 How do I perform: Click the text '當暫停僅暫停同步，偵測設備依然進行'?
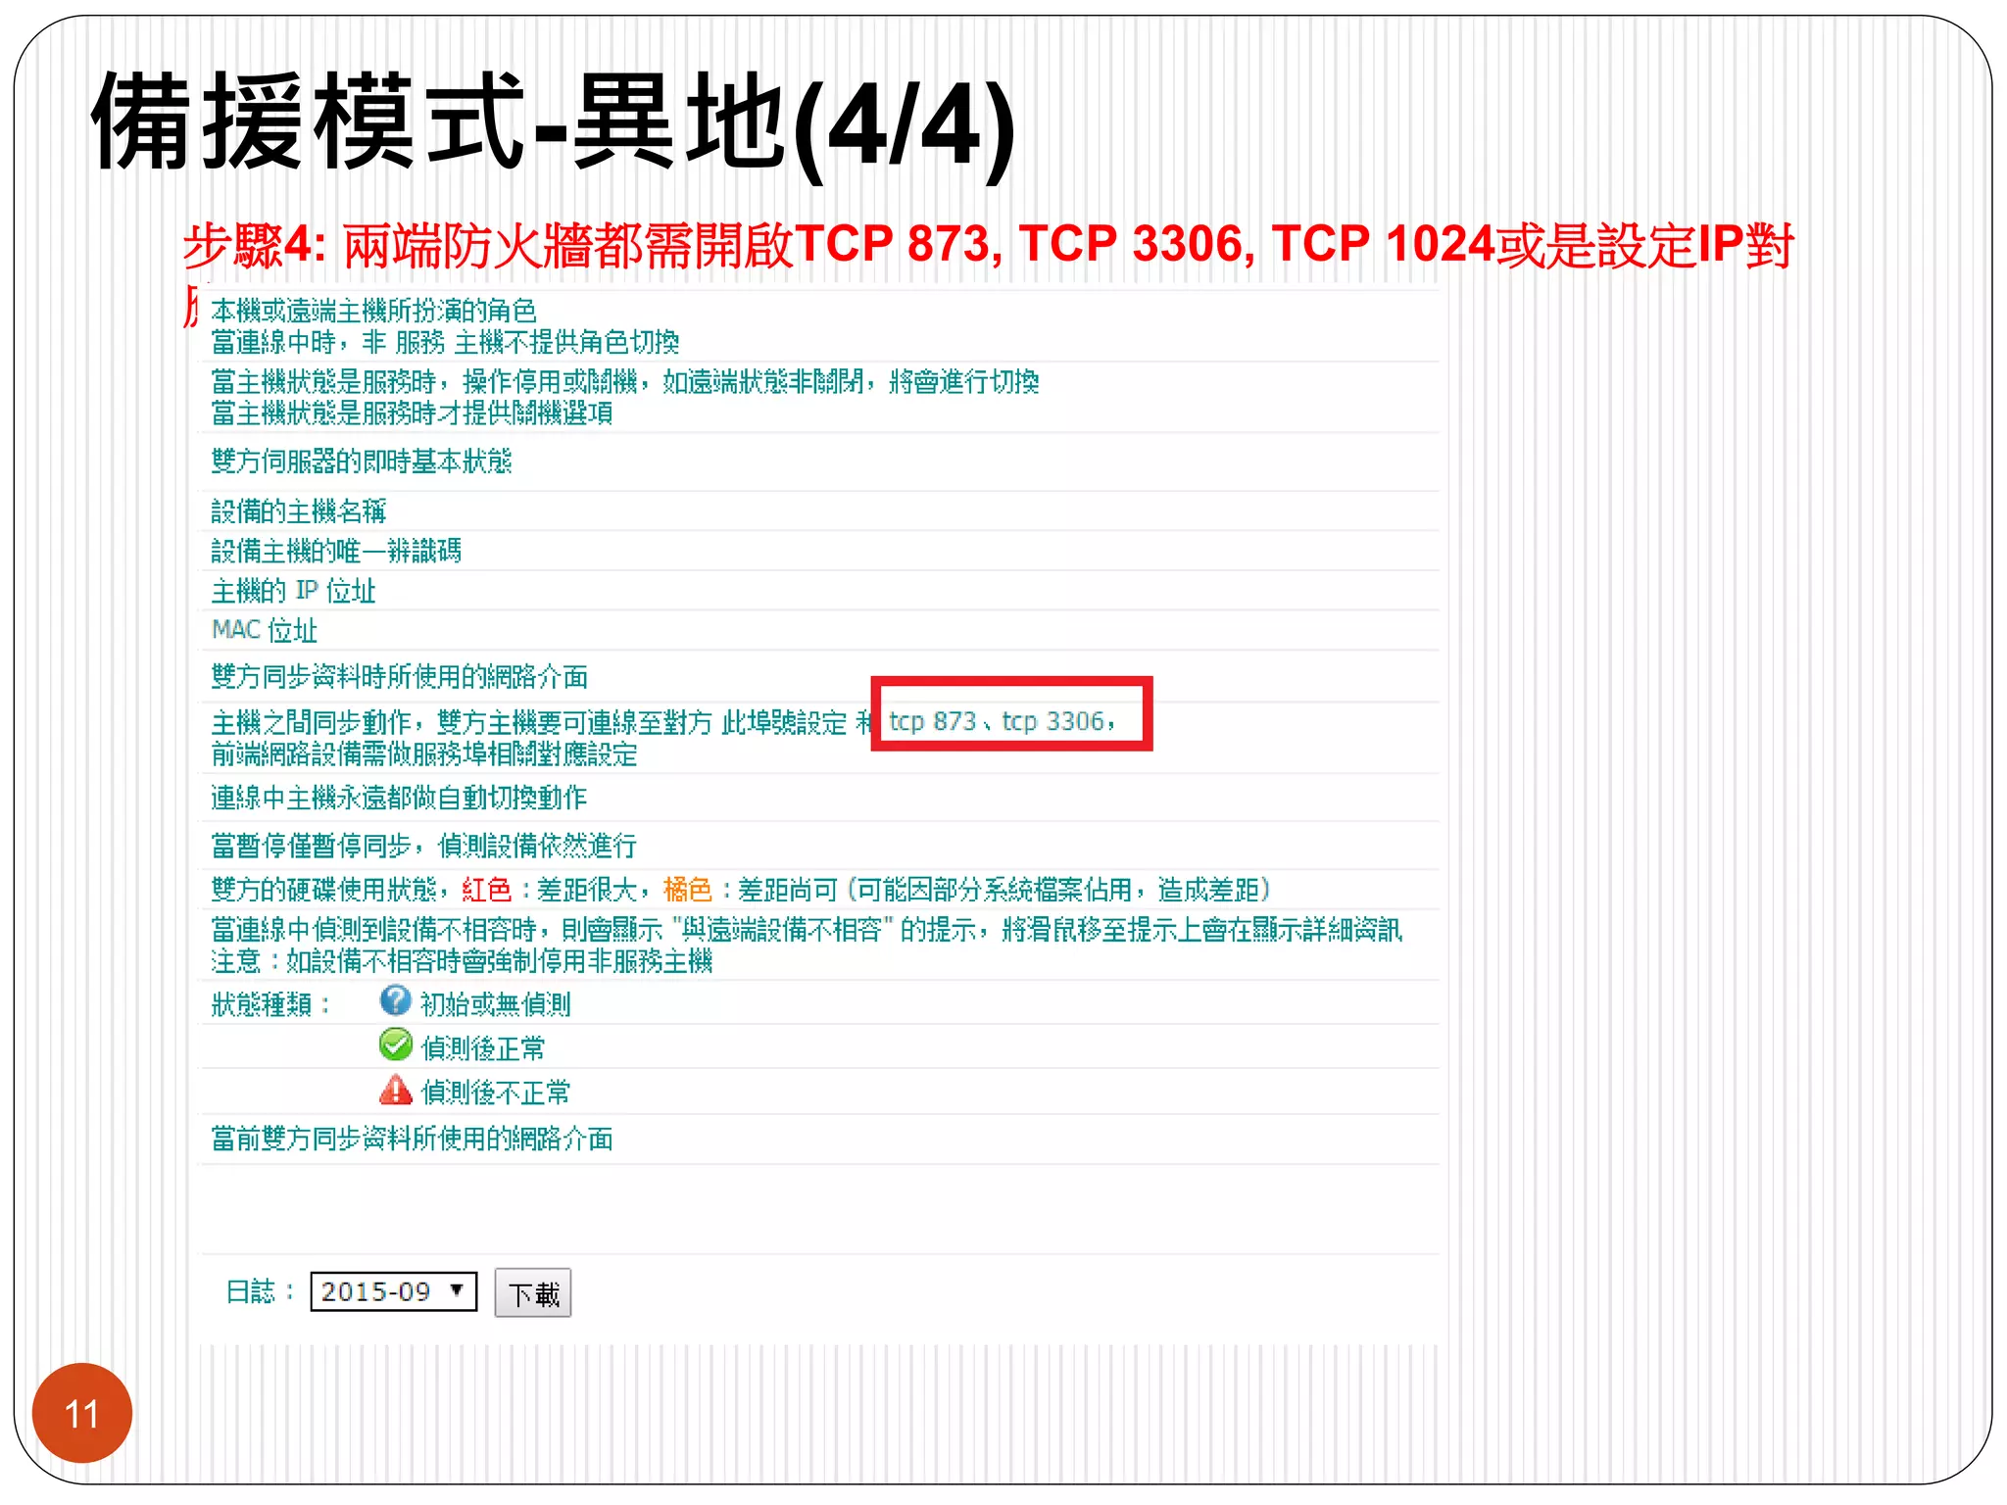(x=424, y=846)
